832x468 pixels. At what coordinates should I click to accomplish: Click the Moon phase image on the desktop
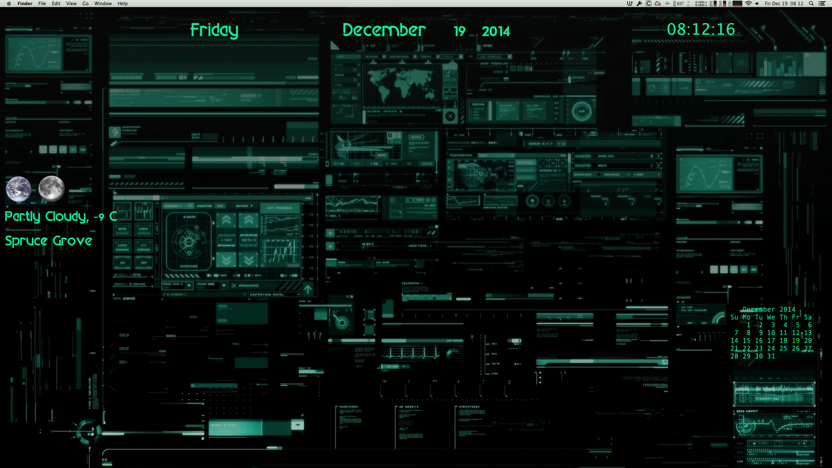tap(51, 188)
